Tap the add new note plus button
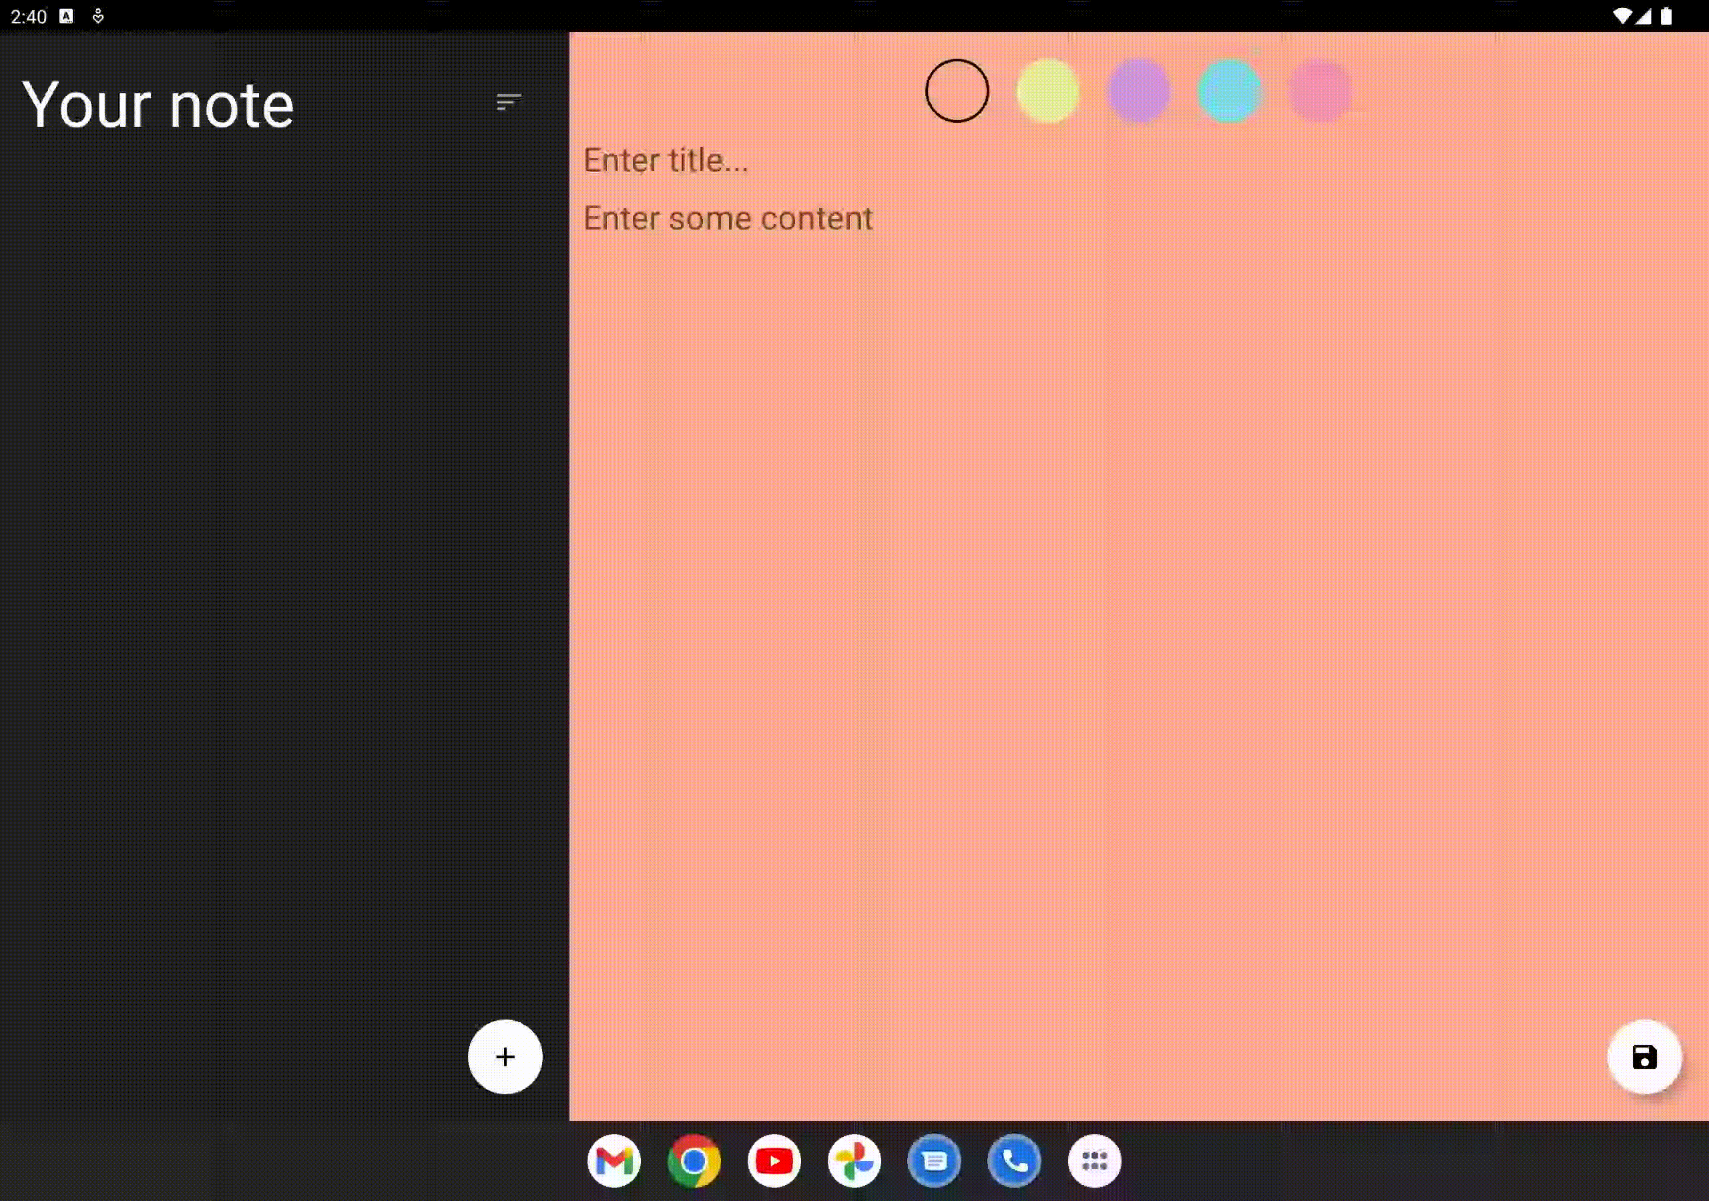The image size is (1709, 1201). coord(505,1057)
